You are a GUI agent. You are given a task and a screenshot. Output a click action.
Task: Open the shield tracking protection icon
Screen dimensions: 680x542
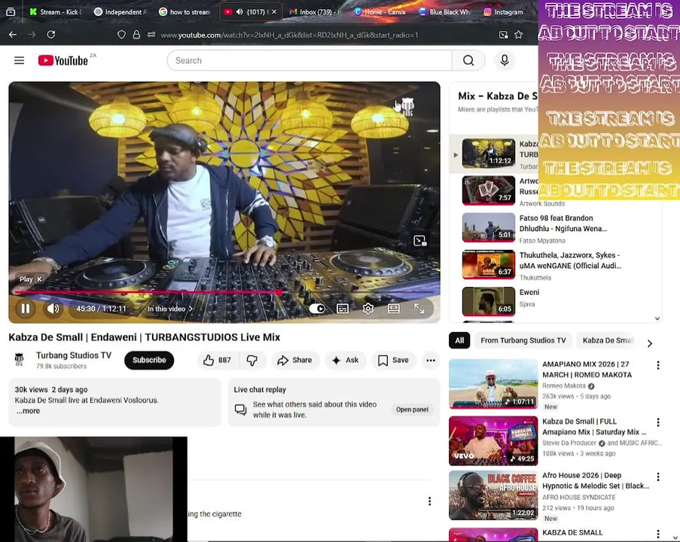pos(121,35)
